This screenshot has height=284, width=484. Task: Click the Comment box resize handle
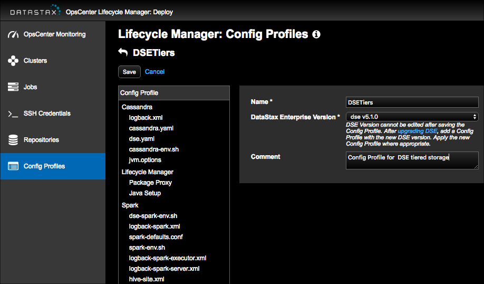tap(476, 167)
